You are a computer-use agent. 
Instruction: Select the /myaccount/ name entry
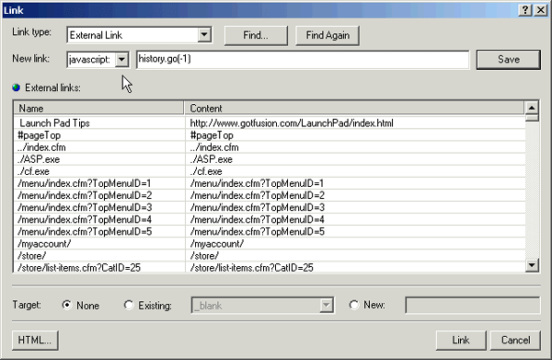pyautogui.click(x=99, y=243)
